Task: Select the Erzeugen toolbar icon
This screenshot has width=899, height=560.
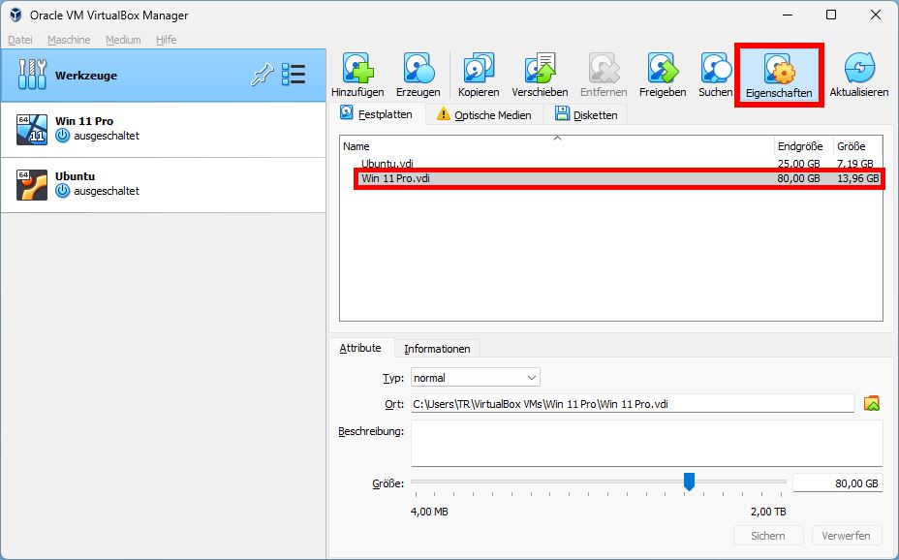Action: (x=418, y=68)
